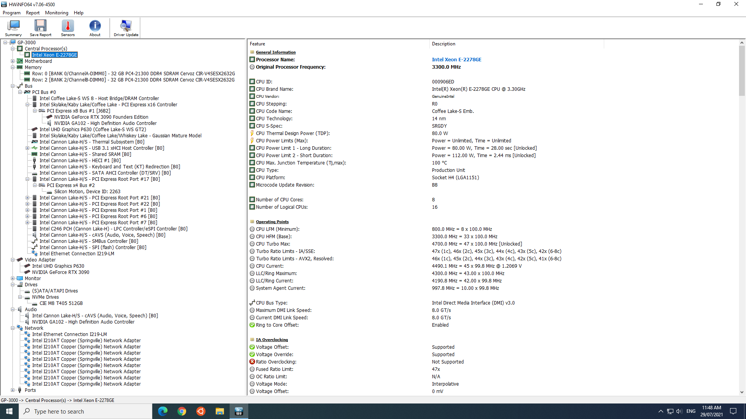
Task: Open the Help menu
Action: (x=78, y=13)
